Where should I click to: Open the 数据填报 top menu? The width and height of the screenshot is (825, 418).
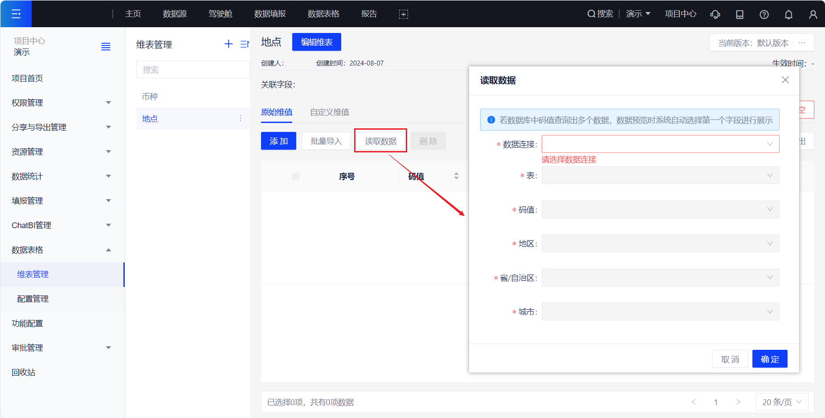point(270,14)
